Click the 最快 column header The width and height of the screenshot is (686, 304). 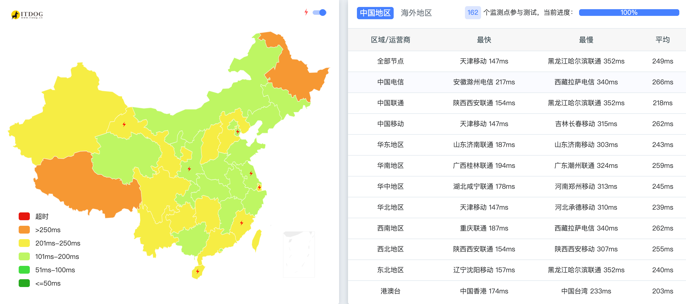[x=484, y=40]
